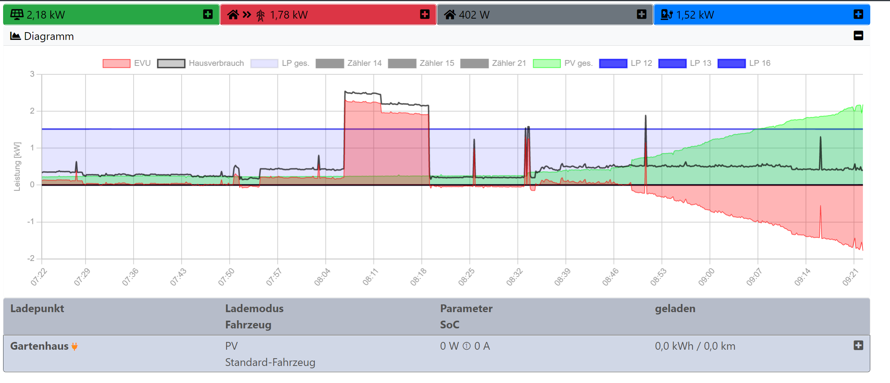Click the solar panel PV icon
This screenshot has width=890, height=383.
click(17, 15)
